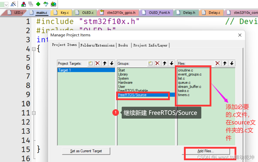This screenshot has width=258, height=162.
Task: Select the System group
Action: click(123, 78)
